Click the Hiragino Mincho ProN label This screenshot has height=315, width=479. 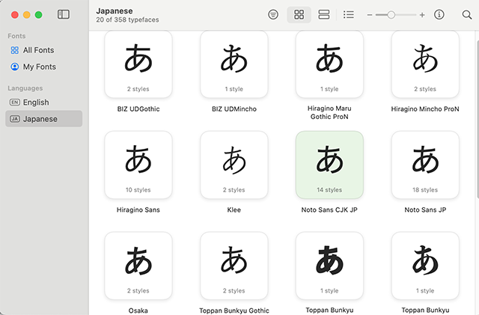[425, 108]
